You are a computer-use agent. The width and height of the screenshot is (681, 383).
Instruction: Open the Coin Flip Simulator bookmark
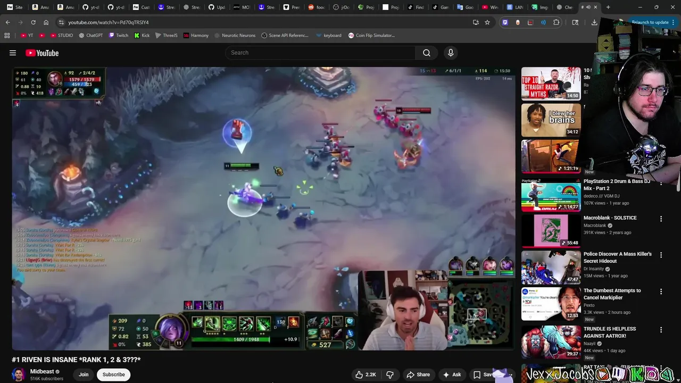371,35
